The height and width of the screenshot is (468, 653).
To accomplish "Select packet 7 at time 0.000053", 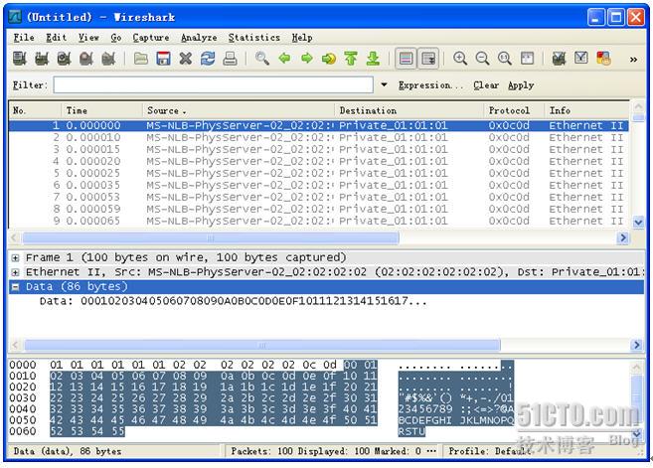I will (319, 197).
